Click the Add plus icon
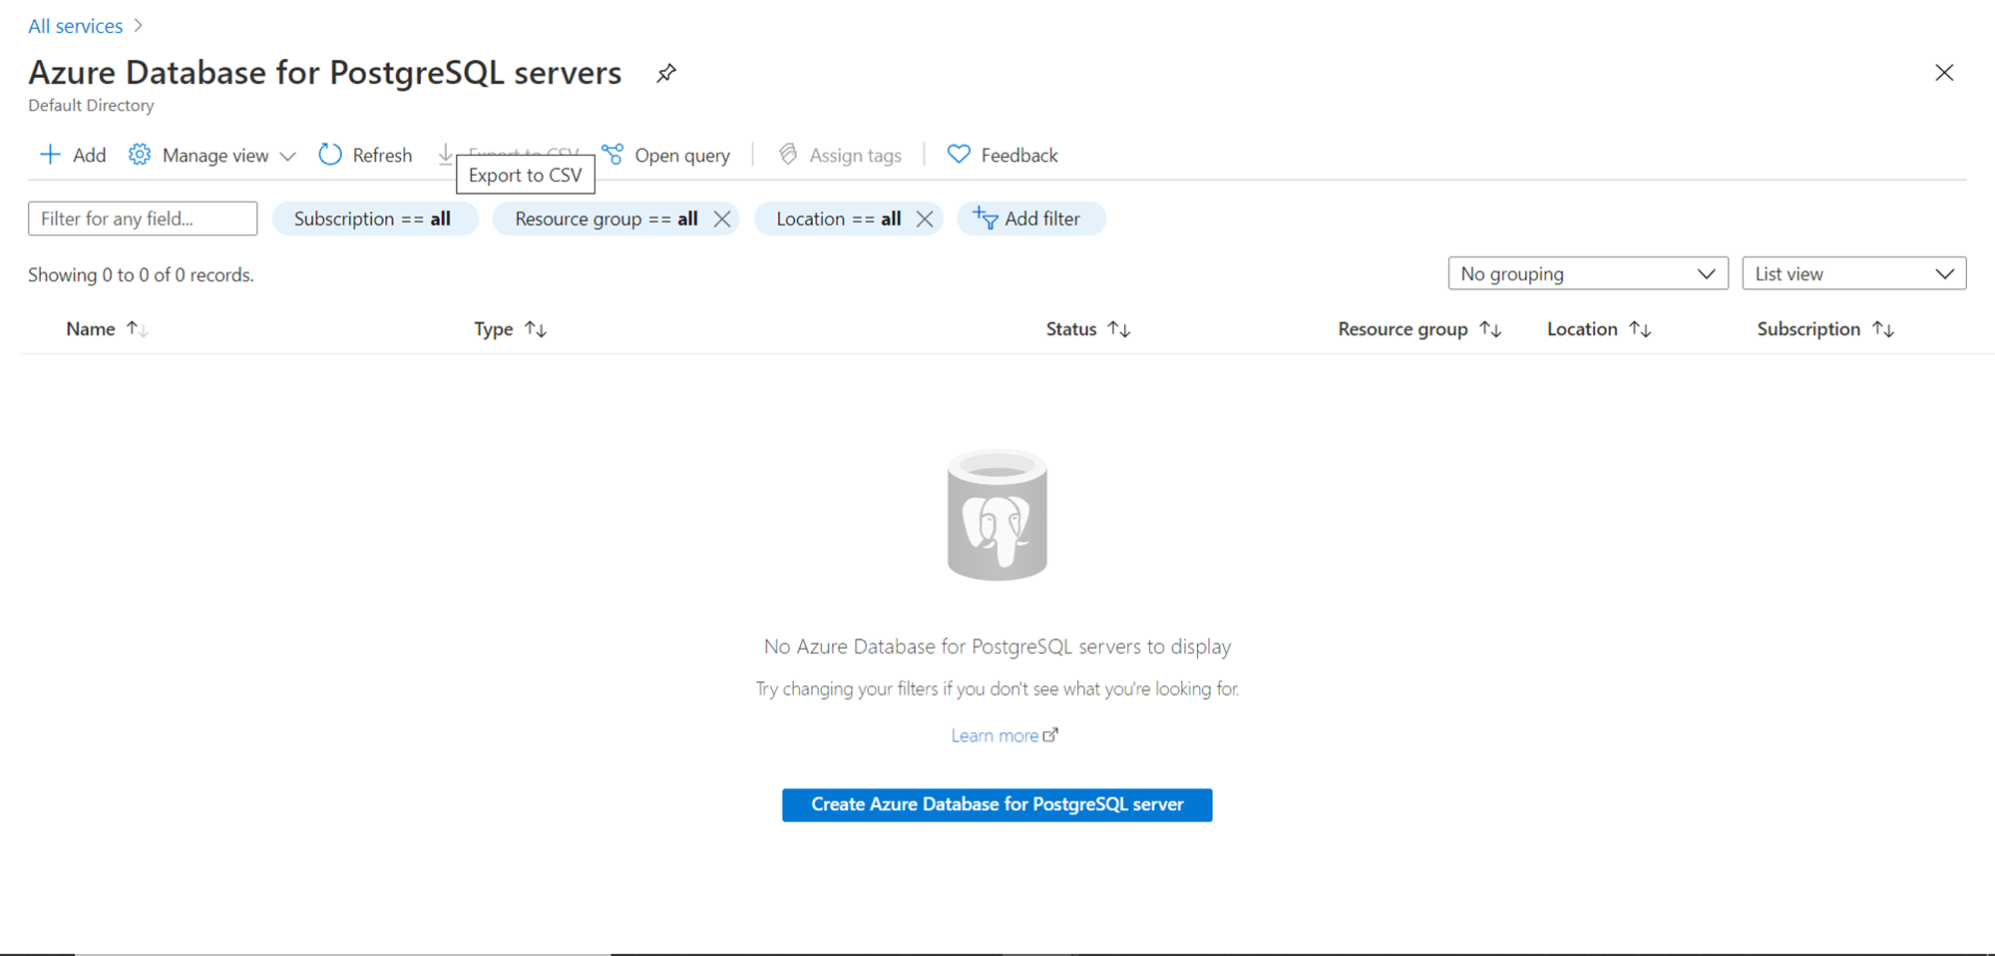The image size is (1995, 956). (x=49, y=155)
